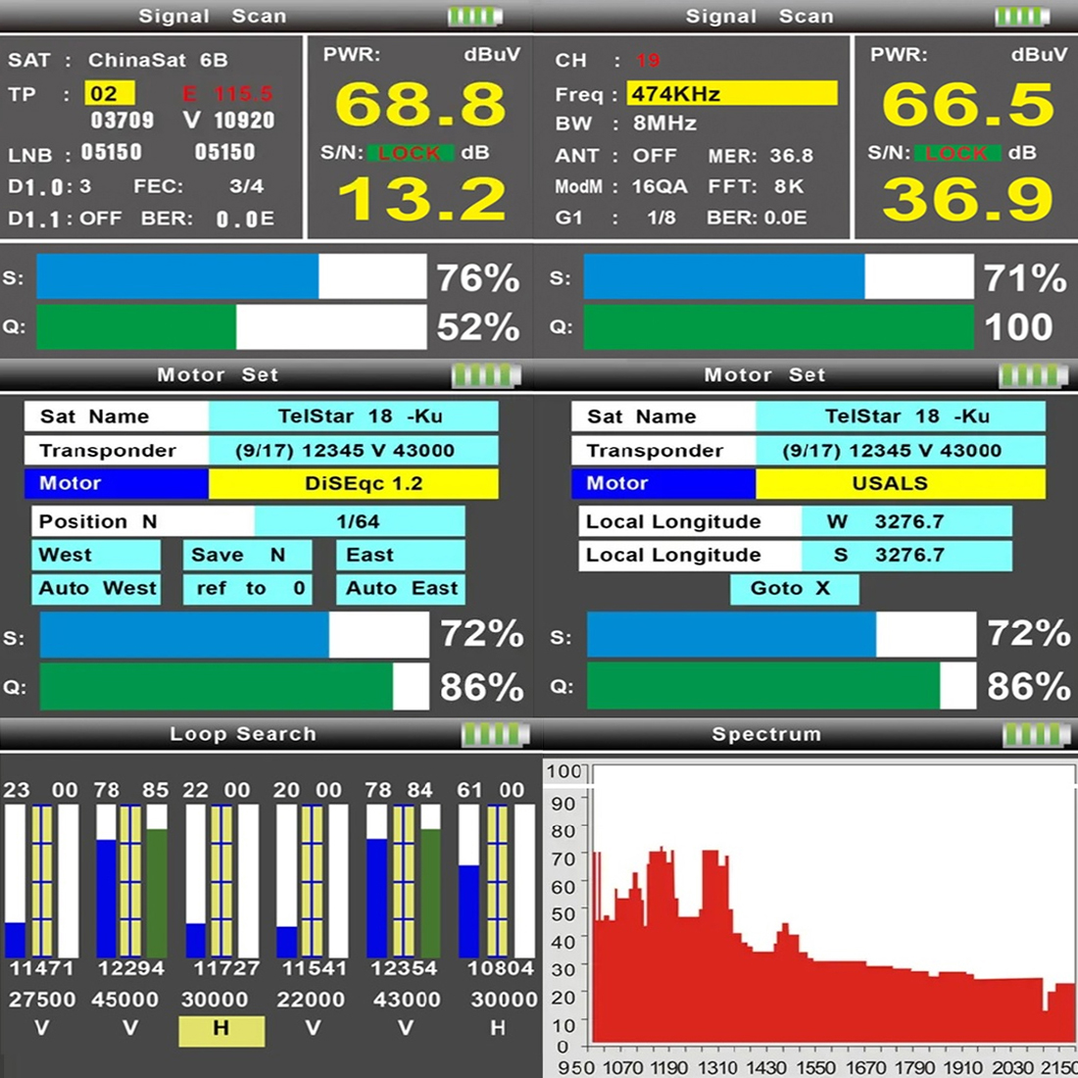Screen dimensions: 1078x1078
Task: Select the highlighted H polarity under 11727
Action: (220, 1029)
